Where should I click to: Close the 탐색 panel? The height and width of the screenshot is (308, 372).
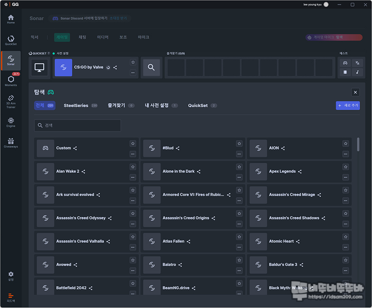point(355,92)
